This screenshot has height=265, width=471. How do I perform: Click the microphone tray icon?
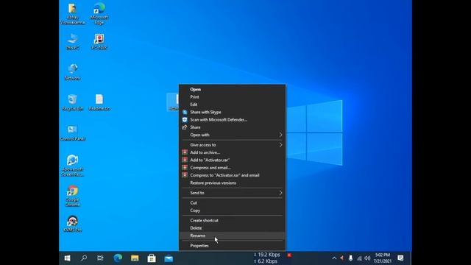(350, 258)
